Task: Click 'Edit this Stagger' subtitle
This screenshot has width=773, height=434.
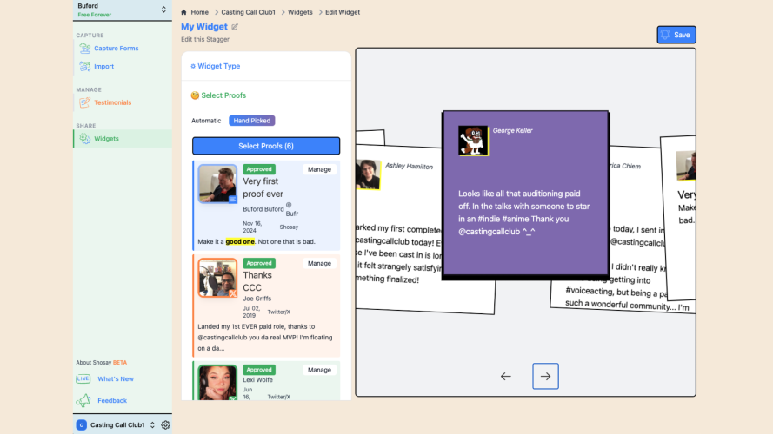Action: (x=205, y=39)
